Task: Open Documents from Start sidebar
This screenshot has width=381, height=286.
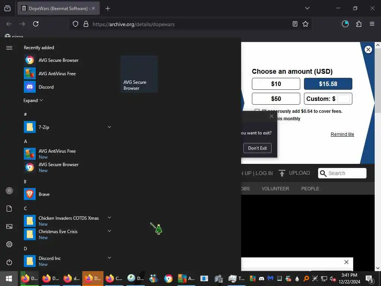Action: click(9, 209)
